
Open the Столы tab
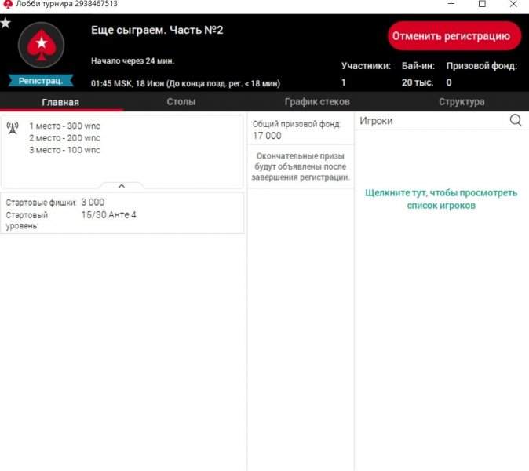pyautogui.click(x=181, y=102)
